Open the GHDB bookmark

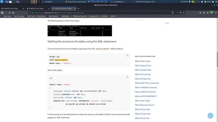click(x=104, y=16)
